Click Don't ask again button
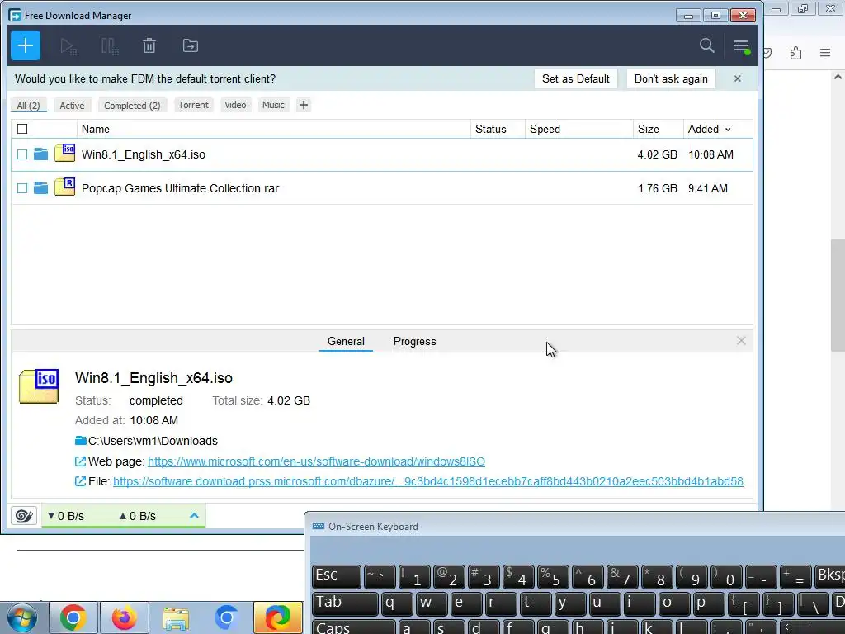 click(671, 78)
